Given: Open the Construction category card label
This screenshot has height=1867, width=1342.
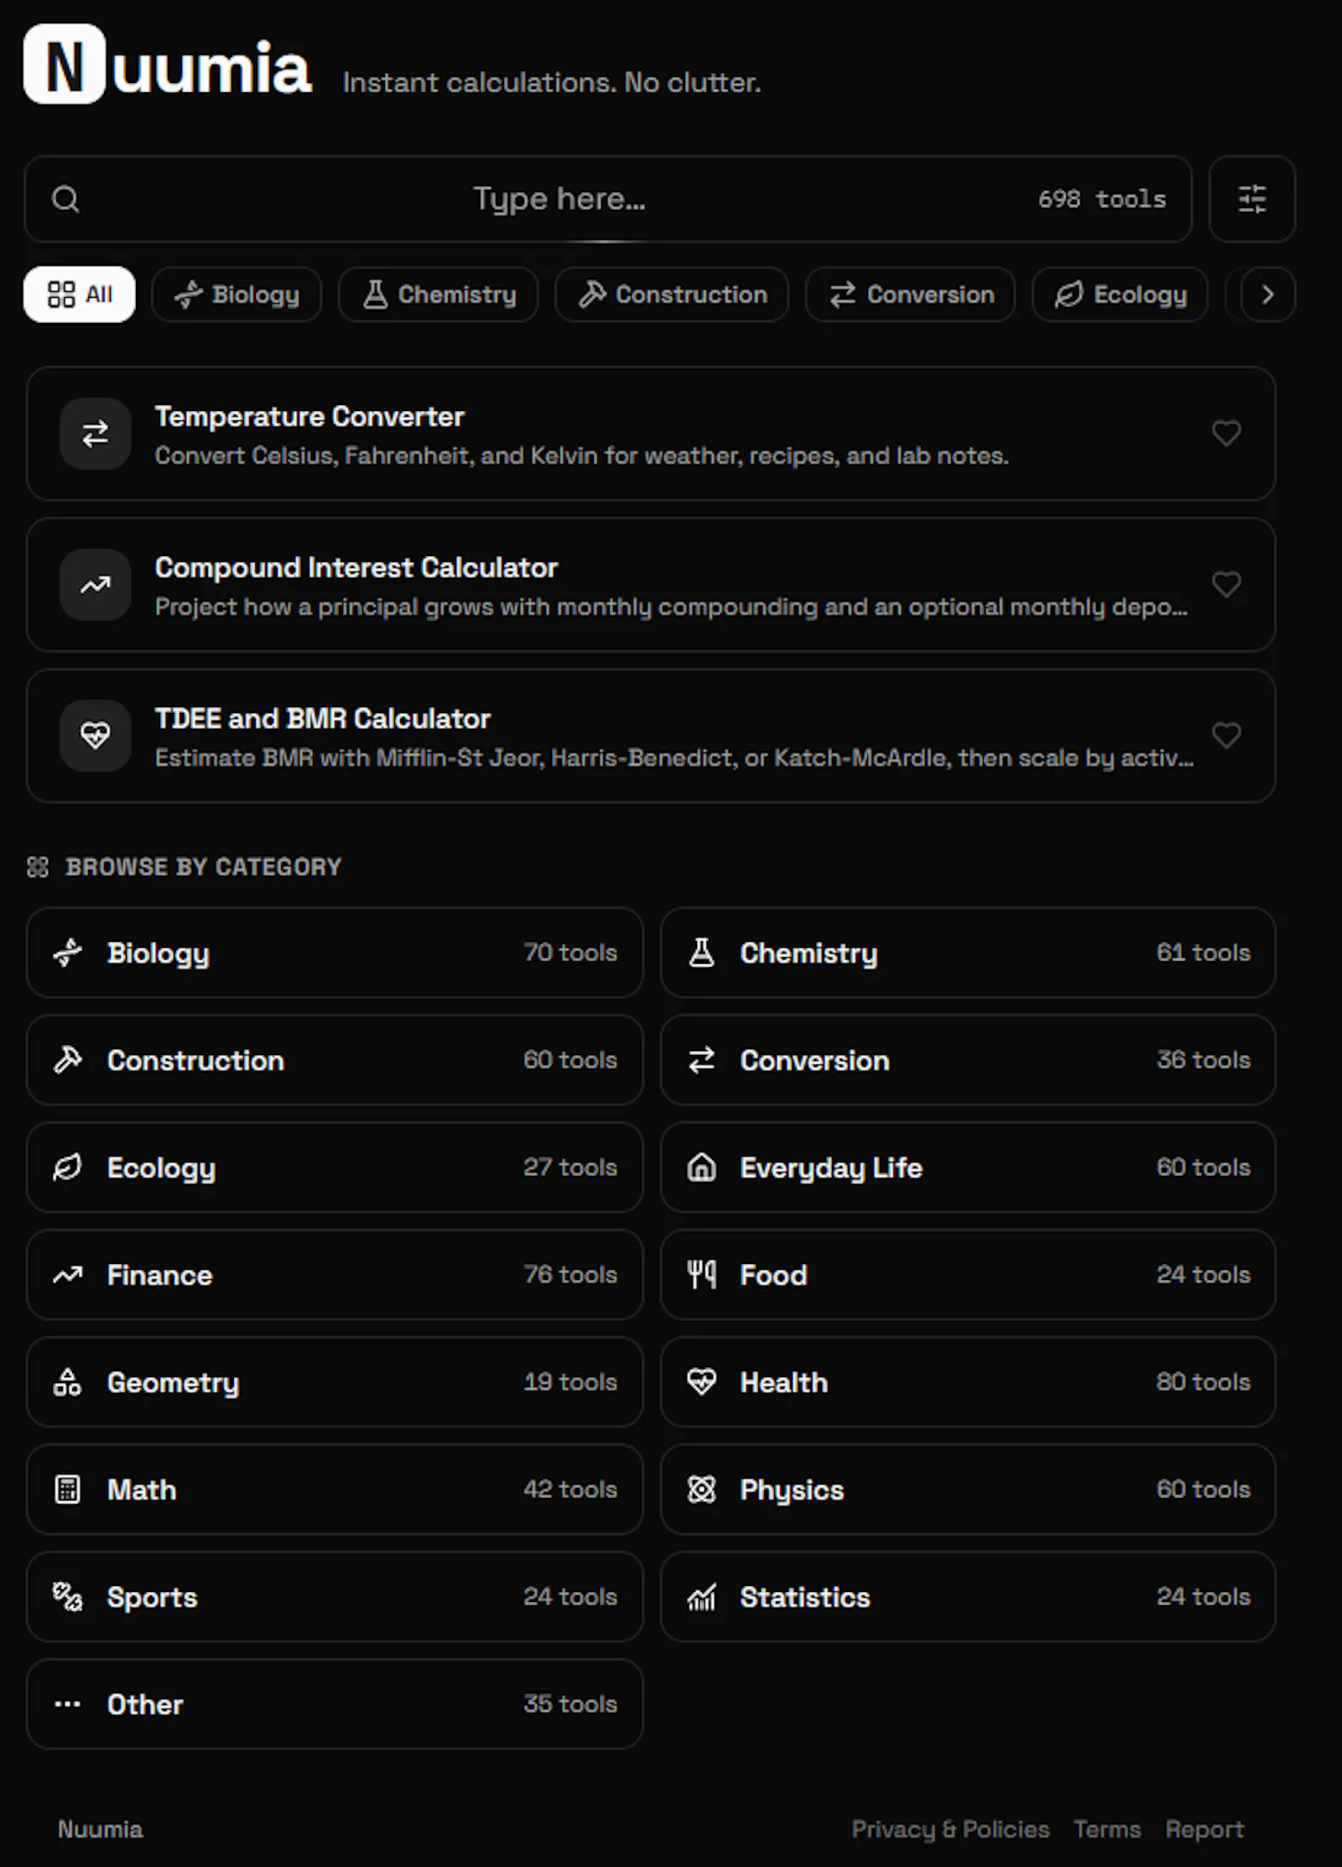Looking at the screenshot, I should click(x=195, y=1060).
